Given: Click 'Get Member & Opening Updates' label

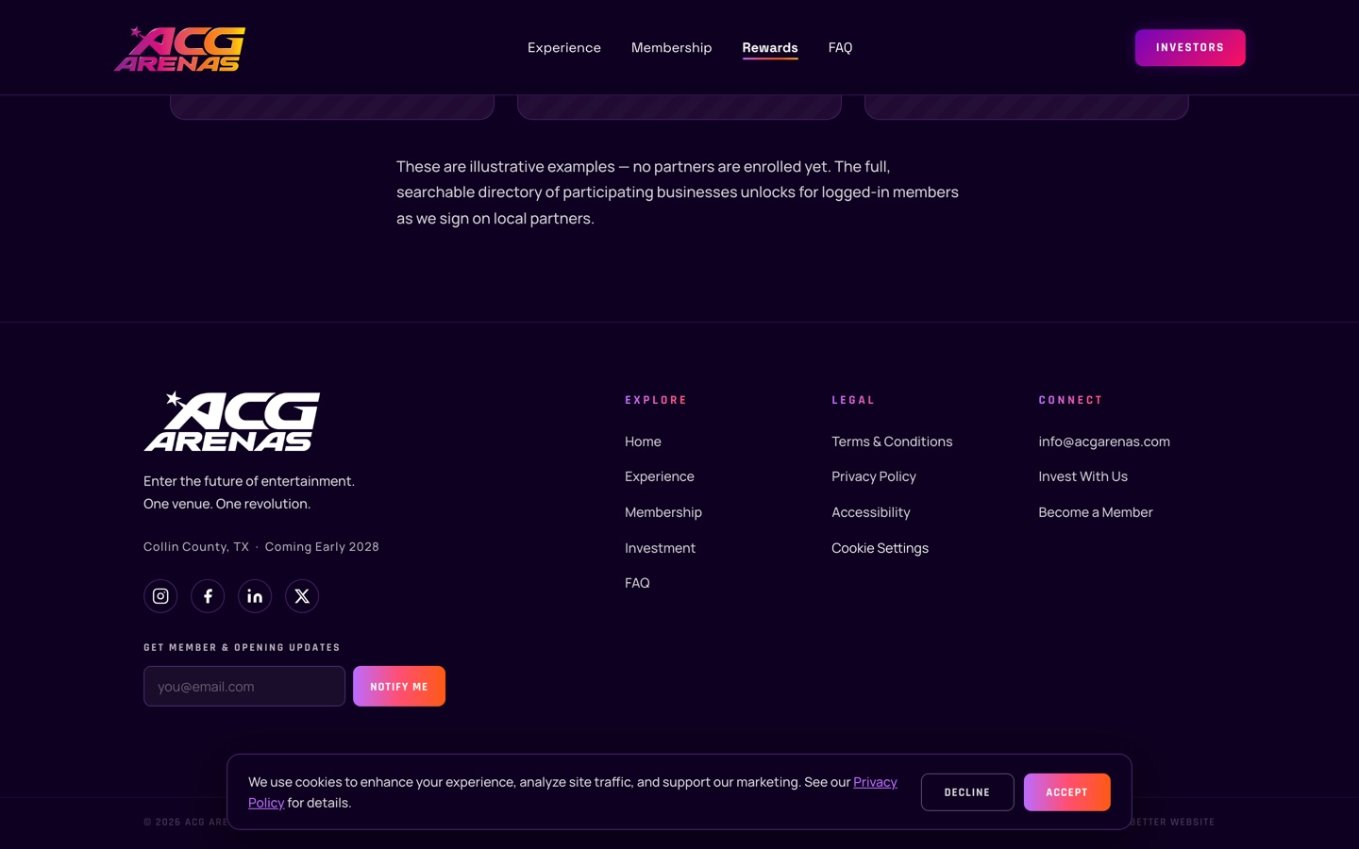Looking at the screenshot, I should pos(242,647).
